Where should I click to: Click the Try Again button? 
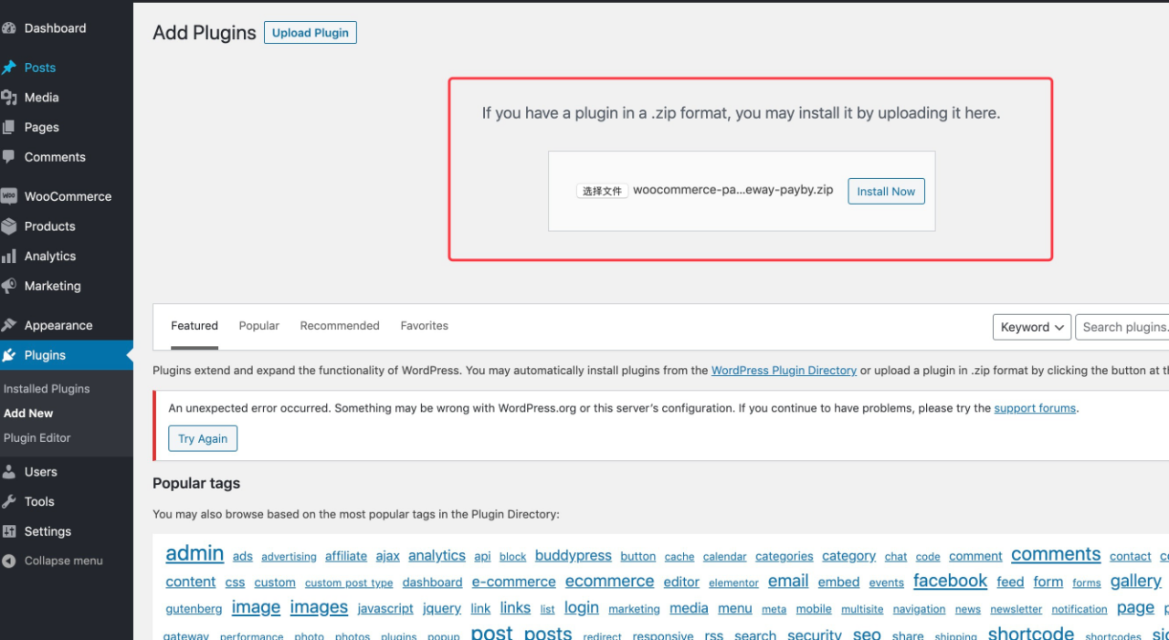(x=203, y=438)
